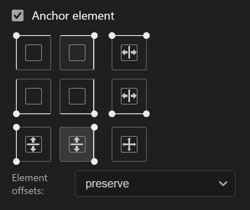250x210 pixels.
Task: Click the preserve value in offsets combo
Action: [x=107, y=184]
